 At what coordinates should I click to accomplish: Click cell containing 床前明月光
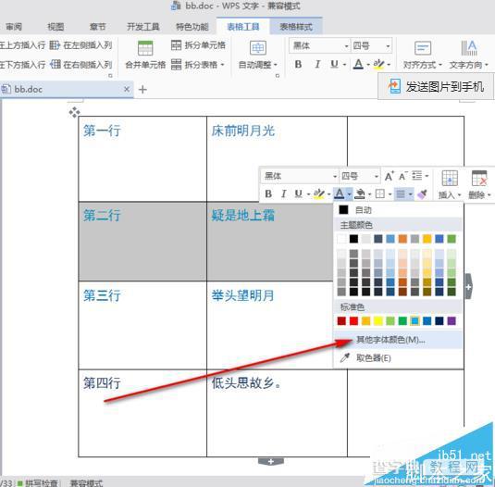277,159
